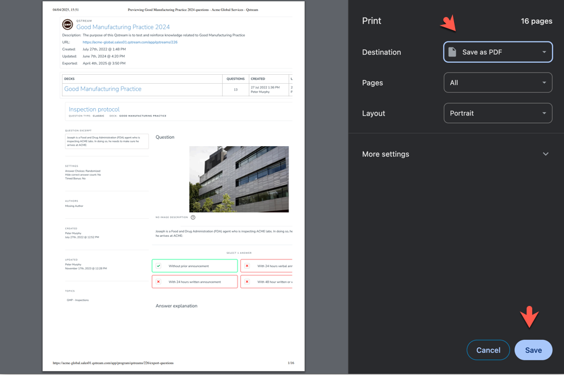This screenshot has width=564, height=375.
Task: Open the Destination dropdown showing Save as PDF
Action: pyautogui.click(x=498, y=52)
